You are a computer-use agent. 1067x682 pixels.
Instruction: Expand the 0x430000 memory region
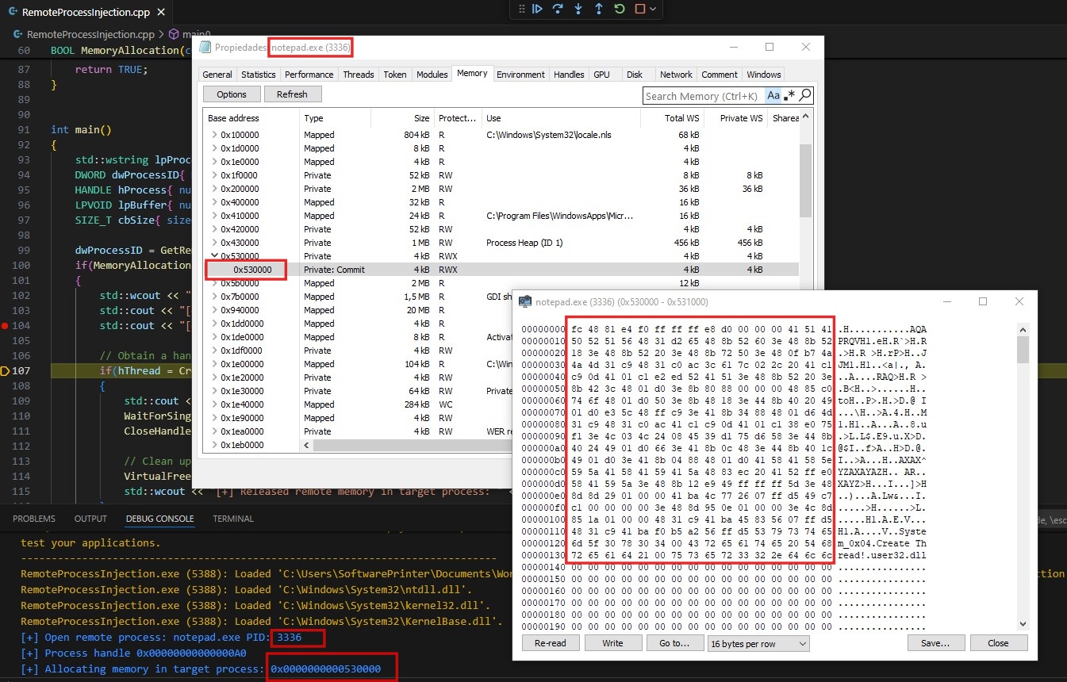(214, 243)
